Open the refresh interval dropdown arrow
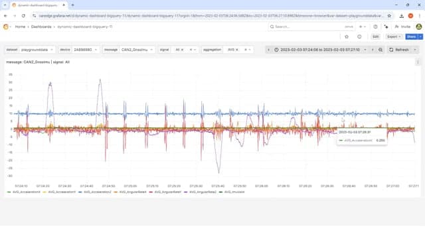Image resolution: width=425 pixels, height=239 pixels. (414, 50)
